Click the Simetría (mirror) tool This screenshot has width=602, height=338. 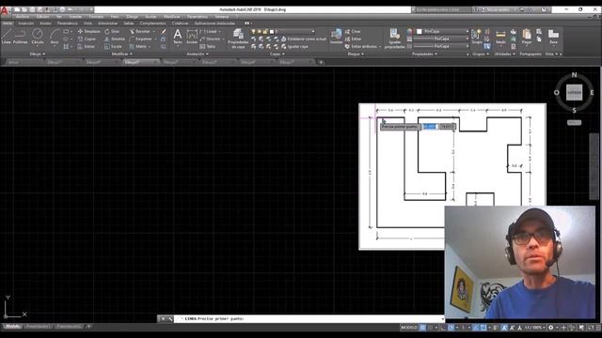[x=115, y=39]
